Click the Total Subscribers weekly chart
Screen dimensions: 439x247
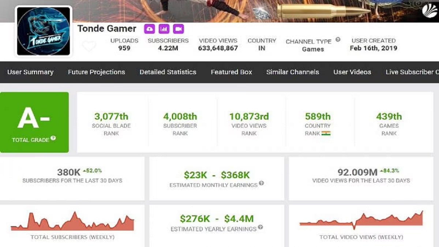point(72,221)
